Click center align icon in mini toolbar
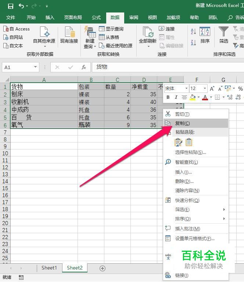This screenshot has width=244, height=282. tap(184, 97)
